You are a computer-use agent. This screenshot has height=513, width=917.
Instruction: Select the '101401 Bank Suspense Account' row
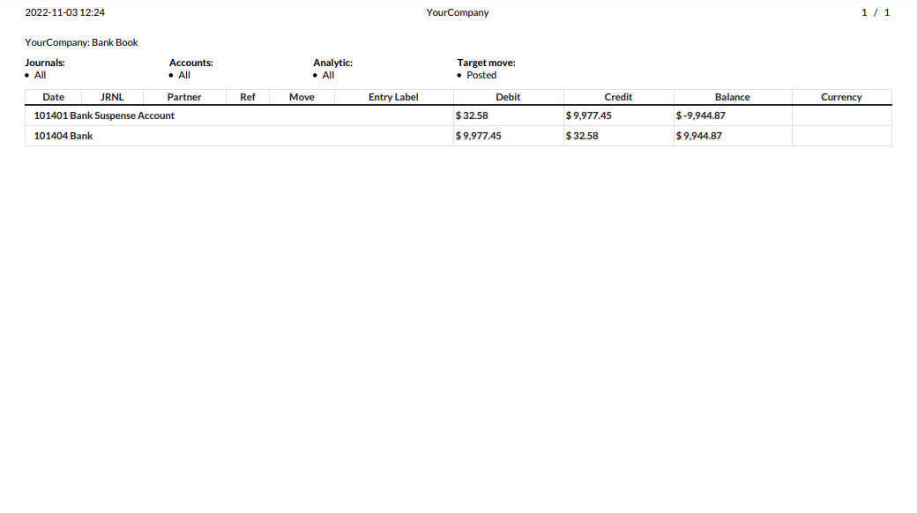tap(458, 115)
